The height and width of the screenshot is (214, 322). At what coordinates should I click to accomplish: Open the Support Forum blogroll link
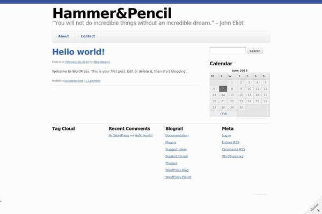pos(177,156)
